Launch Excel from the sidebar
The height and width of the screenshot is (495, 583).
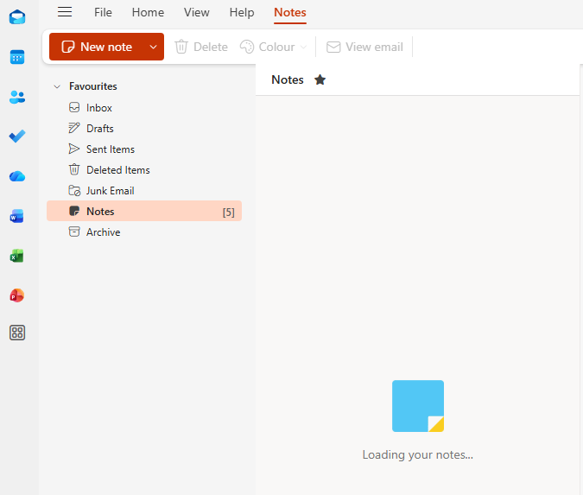17,256
